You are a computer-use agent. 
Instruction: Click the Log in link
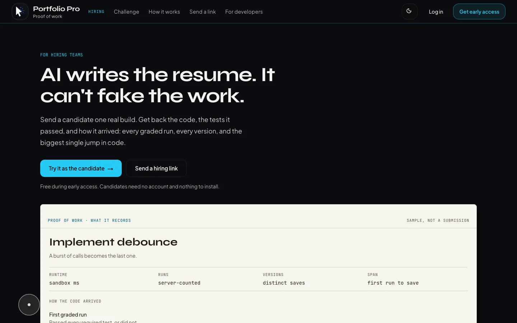tap(436, 12)
